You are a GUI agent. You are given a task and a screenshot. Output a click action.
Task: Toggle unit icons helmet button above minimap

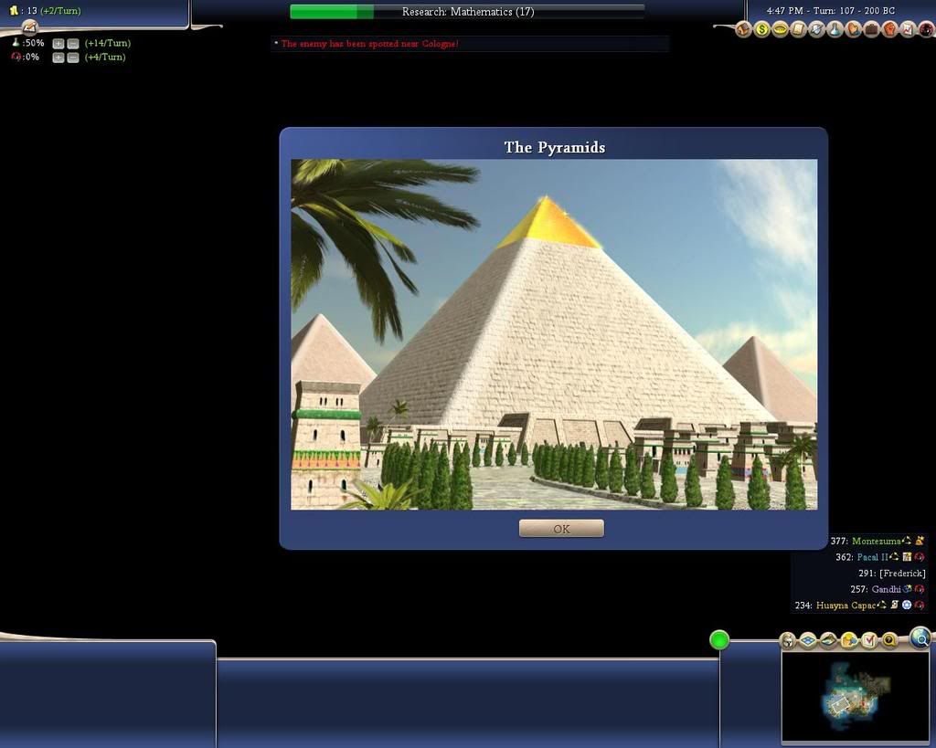[x=788, y=640]
